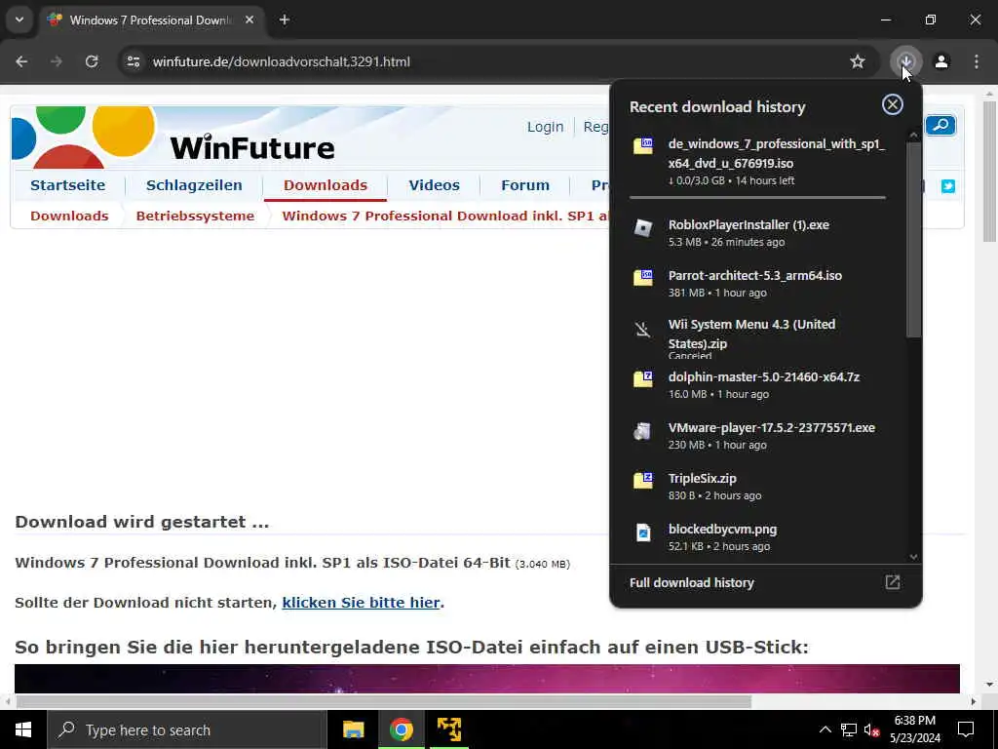Click the Windows 7 Professional Download breadcrumb

[445, 216]
